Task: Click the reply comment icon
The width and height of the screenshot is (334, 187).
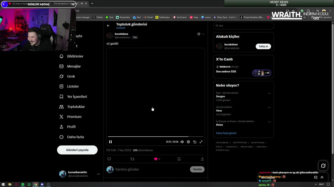Action: click(x=109, y=159)
